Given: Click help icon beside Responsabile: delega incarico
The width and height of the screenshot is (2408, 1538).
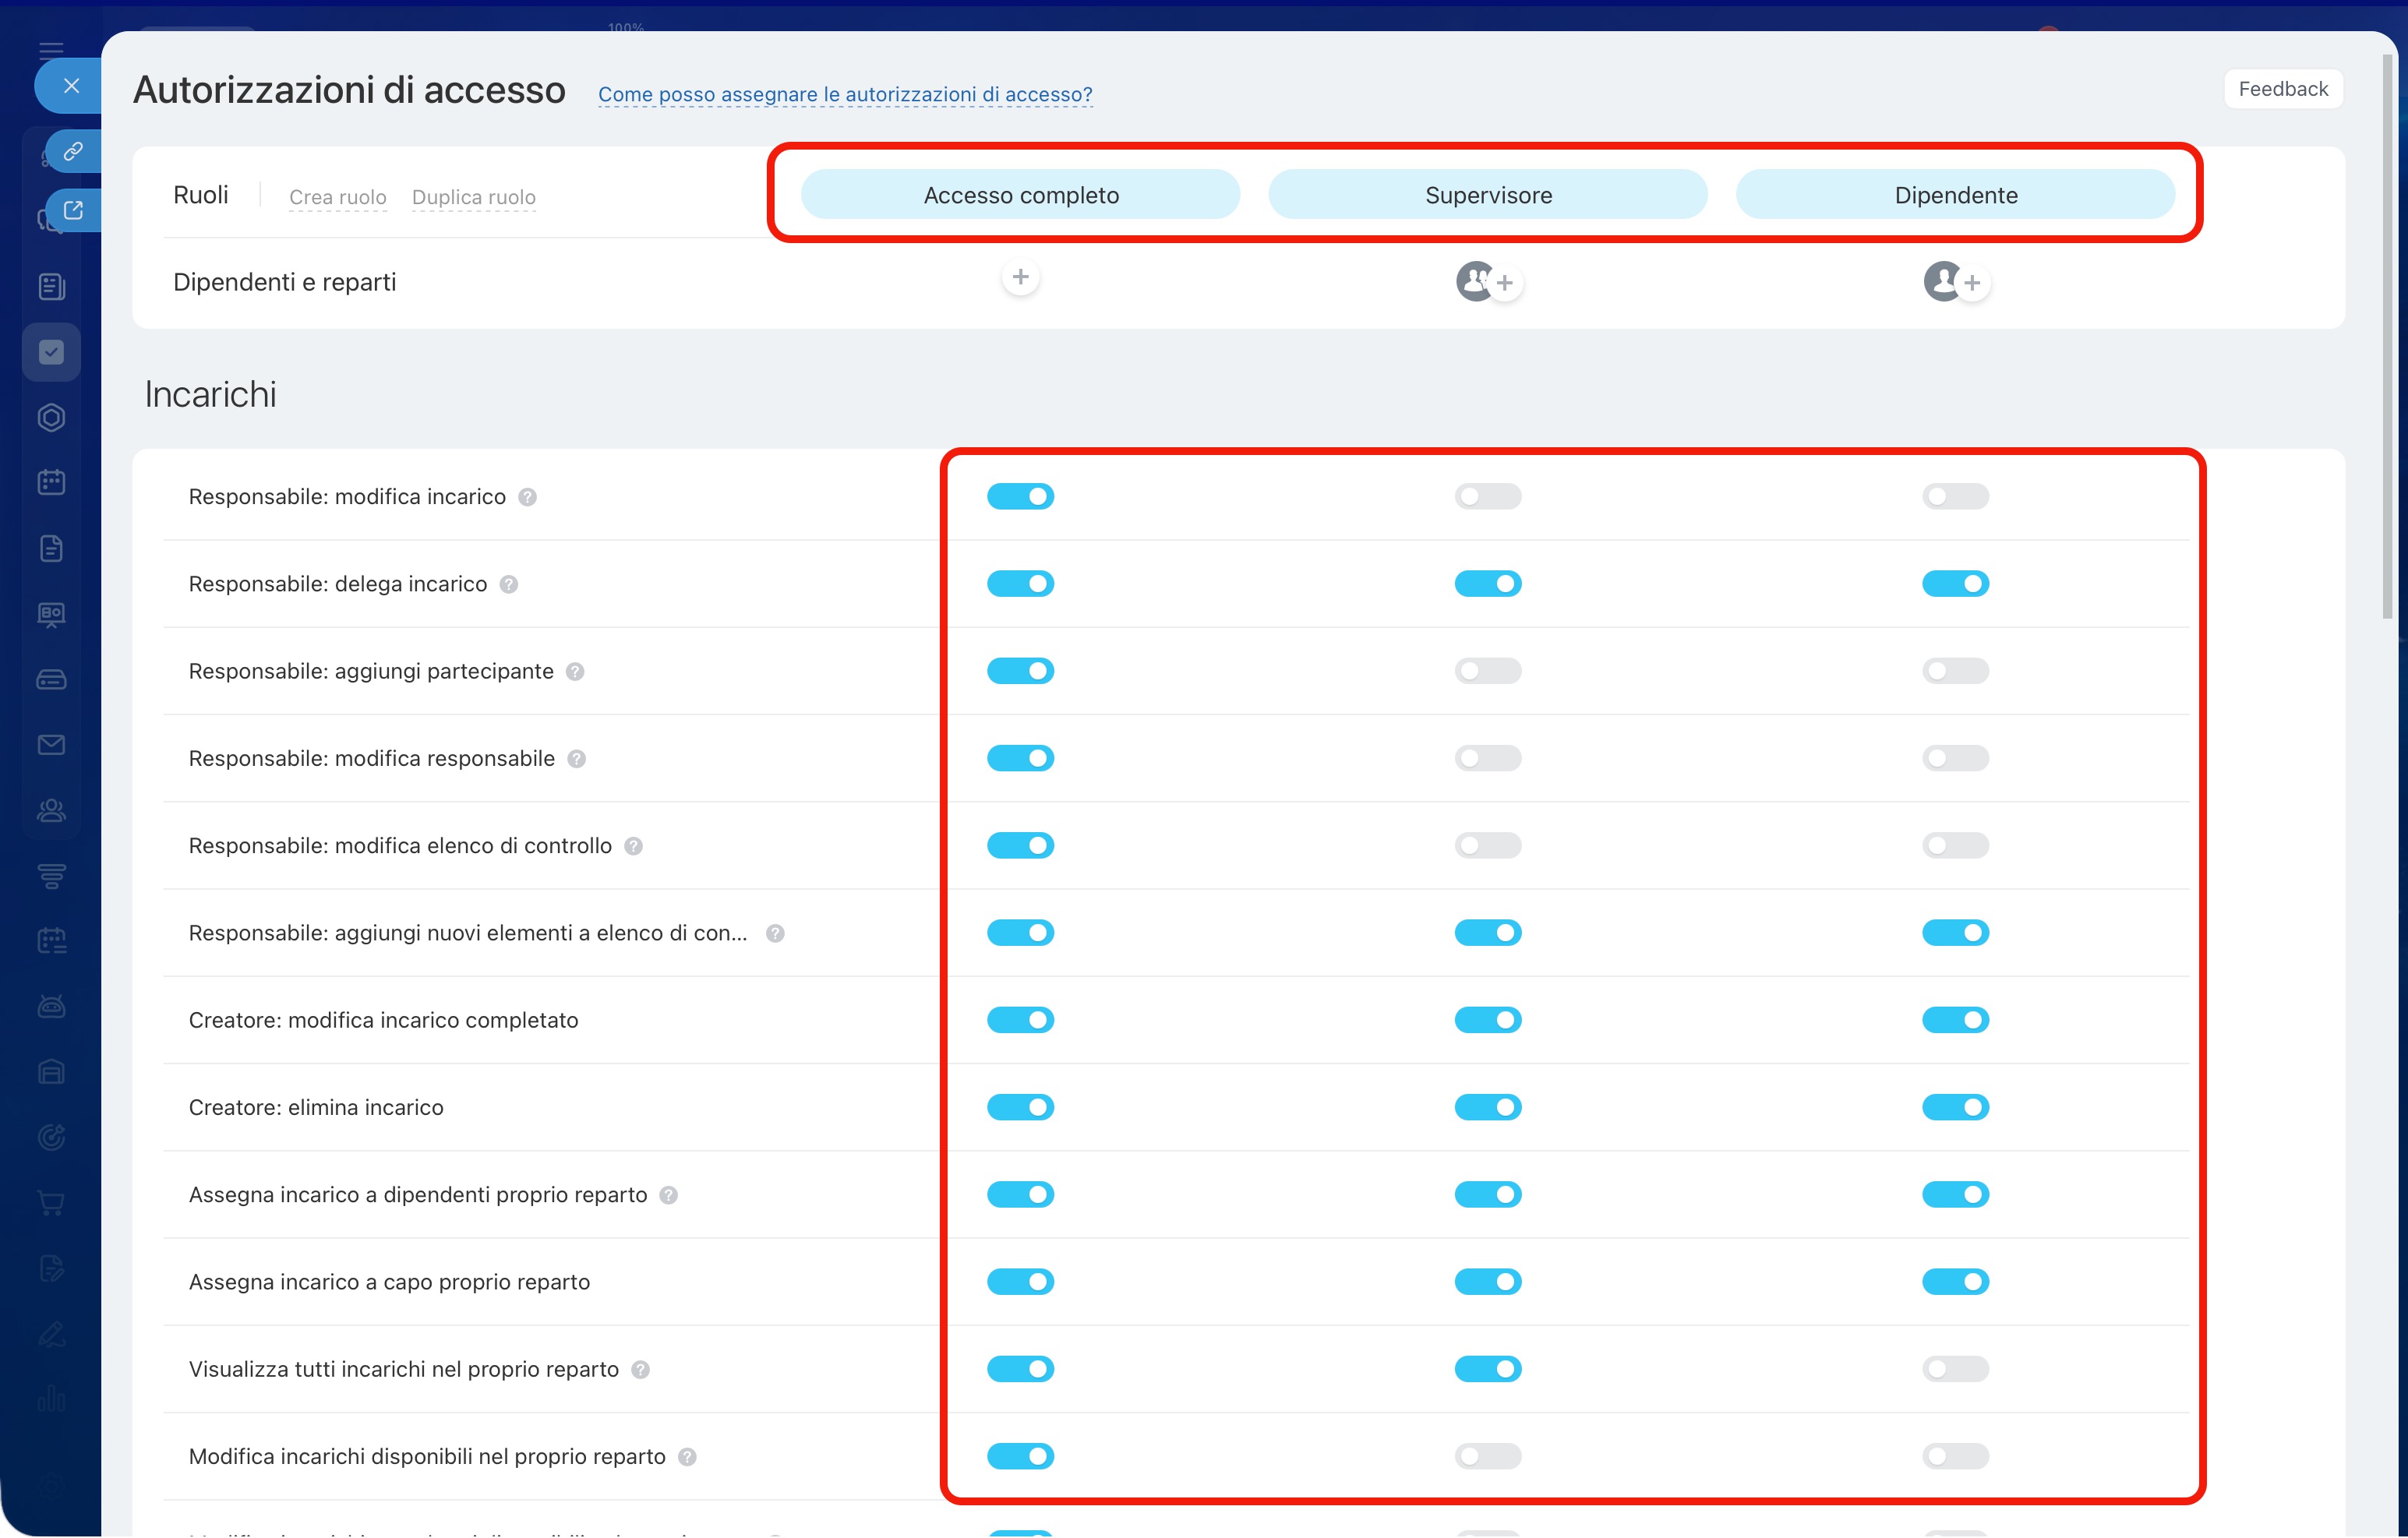Looking at the screenshot, I should click(509, 584).
